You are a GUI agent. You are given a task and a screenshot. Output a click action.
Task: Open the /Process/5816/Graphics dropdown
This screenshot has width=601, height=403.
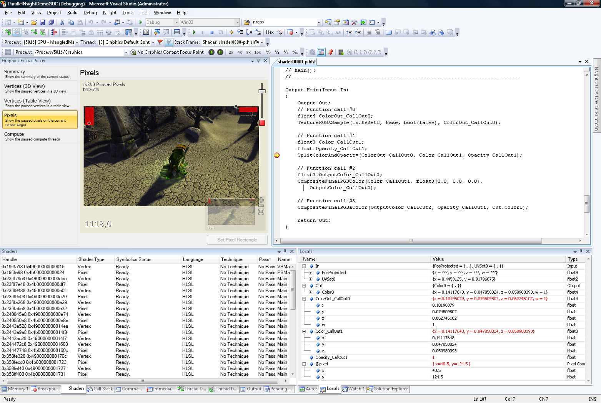126,52
